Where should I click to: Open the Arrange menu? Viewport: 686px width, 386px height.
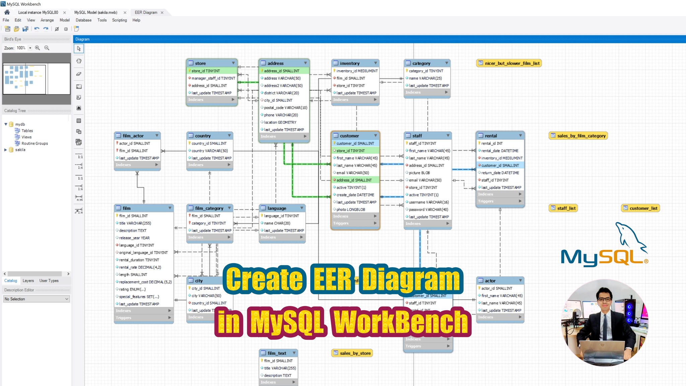point(47,20)
